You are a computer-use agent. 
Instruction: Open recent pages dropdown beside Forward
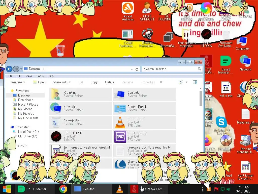coord(21,69)
